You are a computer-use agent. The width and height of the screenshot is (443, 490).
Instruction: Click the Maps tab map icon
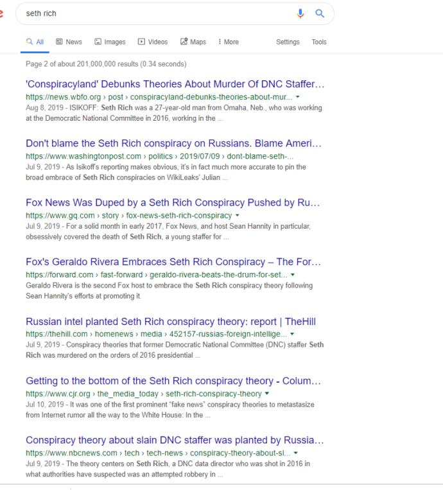point(184,42)
